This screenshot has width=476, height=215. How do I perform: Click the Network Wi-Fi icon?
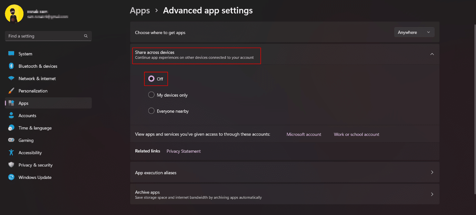[11, 78]
